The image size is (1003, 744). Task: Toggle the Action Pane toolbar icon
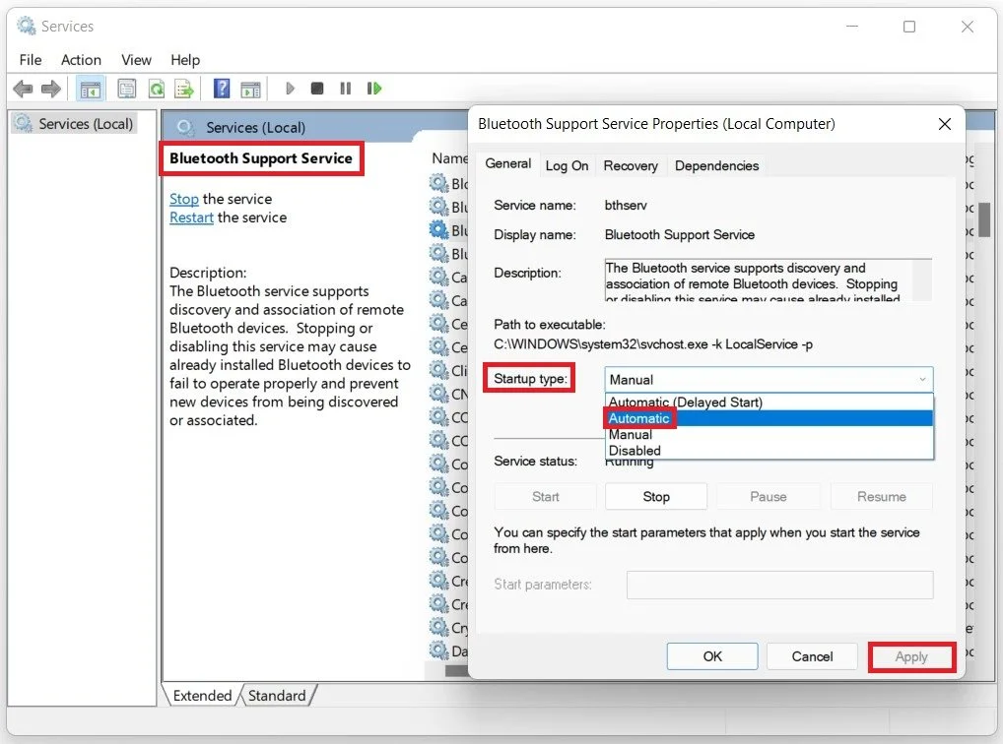[250, 89]
